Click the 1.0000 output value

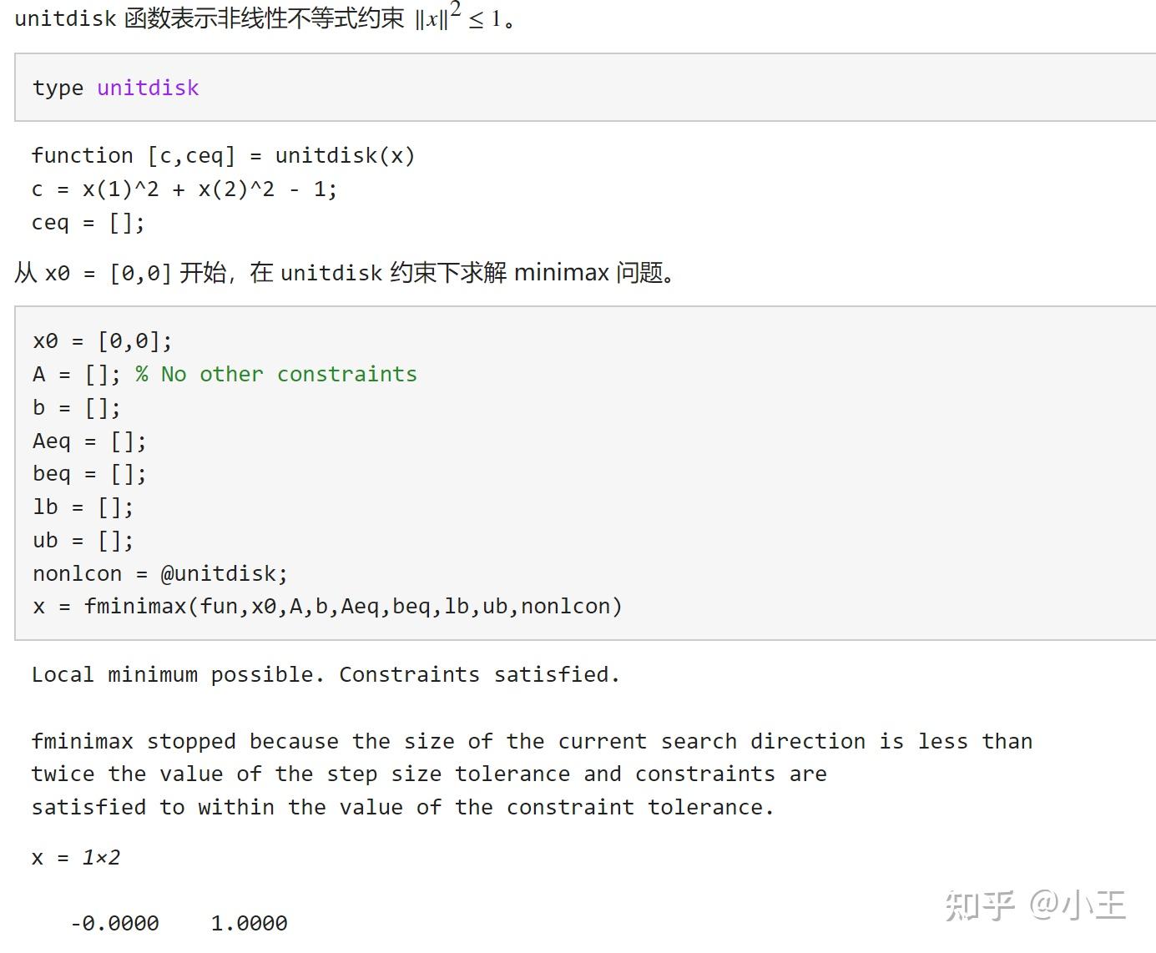click(249, 924)
